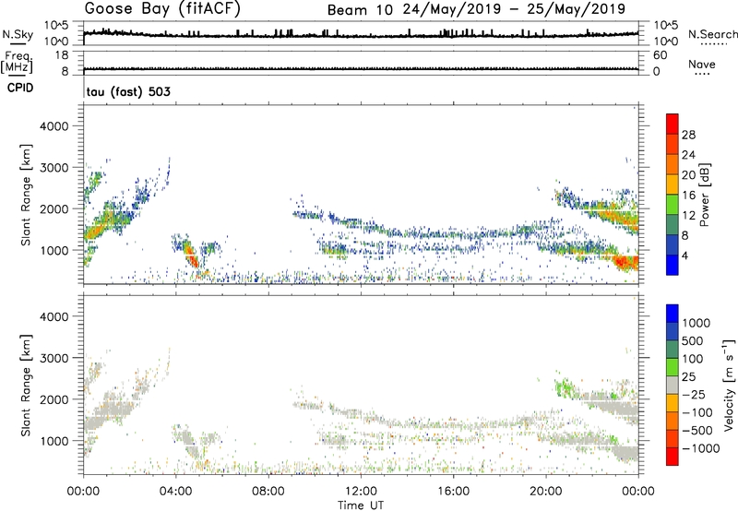Select the "4" label on the Power scale
The width and height of the screenshot is (738, 511).
684,255
